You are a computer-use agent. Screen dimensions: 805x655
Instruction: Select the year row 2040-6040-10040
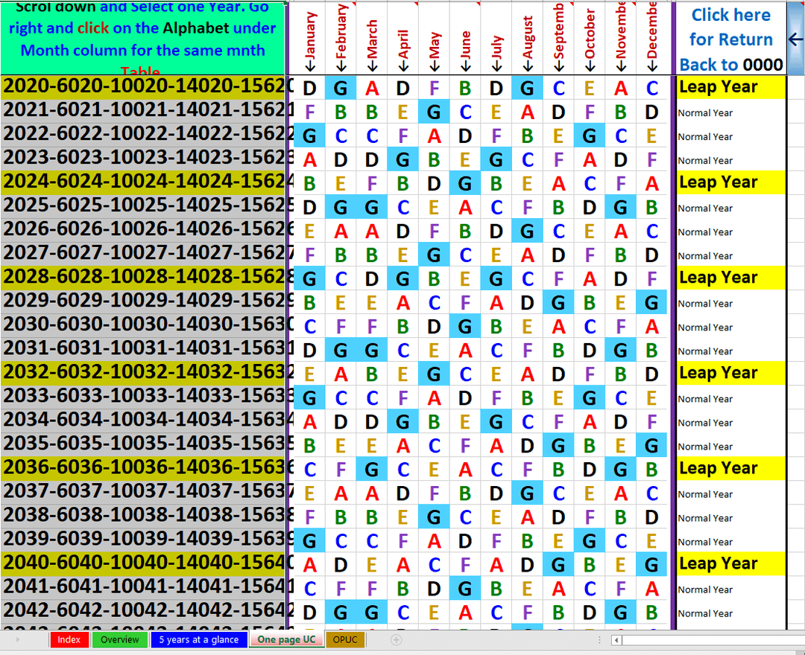[143, 564]
